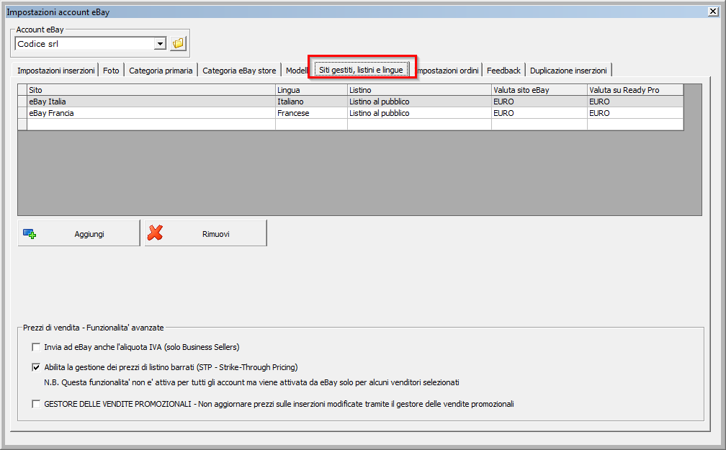726x450 pixels.
Task: Click Listino al pubblico in eBay Italia row
Action: pos(419,102)
